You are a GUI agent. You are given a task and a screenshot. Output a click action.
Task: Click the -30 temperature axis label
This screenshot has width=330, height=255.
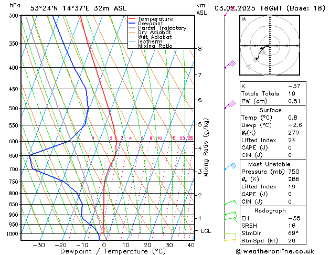39,245
